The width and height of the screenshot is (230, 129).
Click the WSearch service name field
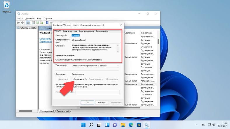(76, 36)
